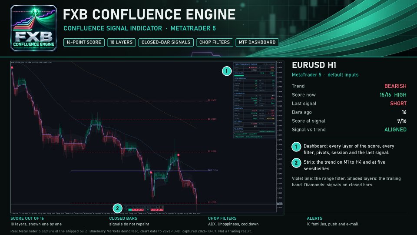Select the CLOSED-BAR SIGNALS tag
The image size is (417, 235).
pos(165,42)
